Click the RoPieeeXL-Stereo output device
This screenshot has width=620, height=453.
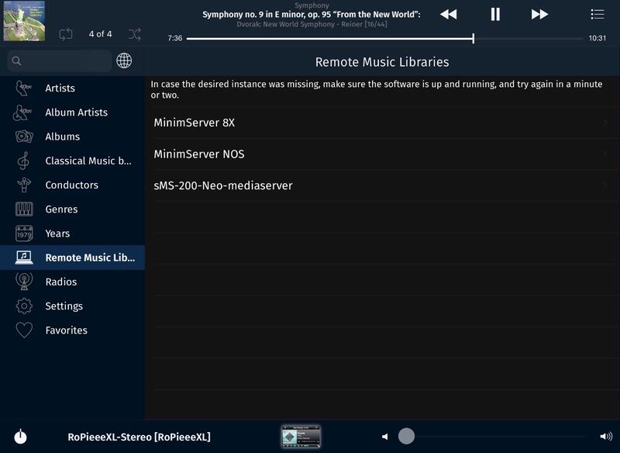pos(139,437)
